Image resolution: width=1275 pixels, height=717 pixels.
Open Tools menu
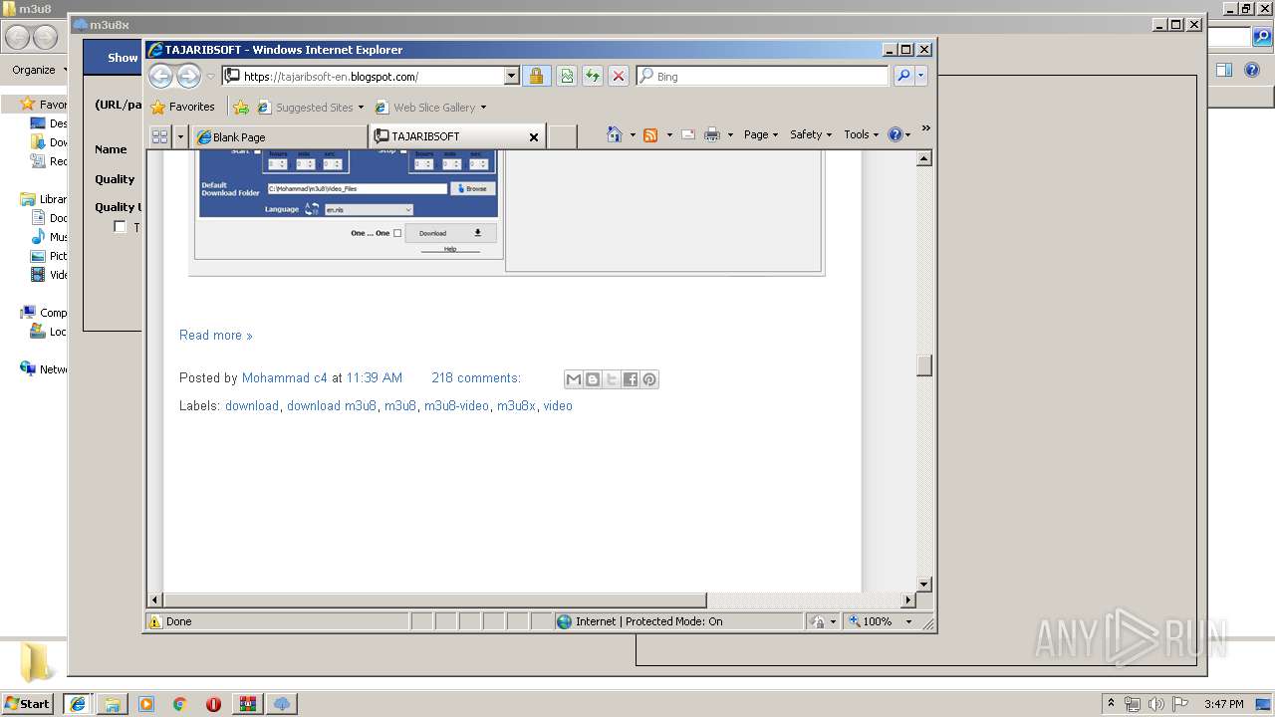[x=862, y=134]
